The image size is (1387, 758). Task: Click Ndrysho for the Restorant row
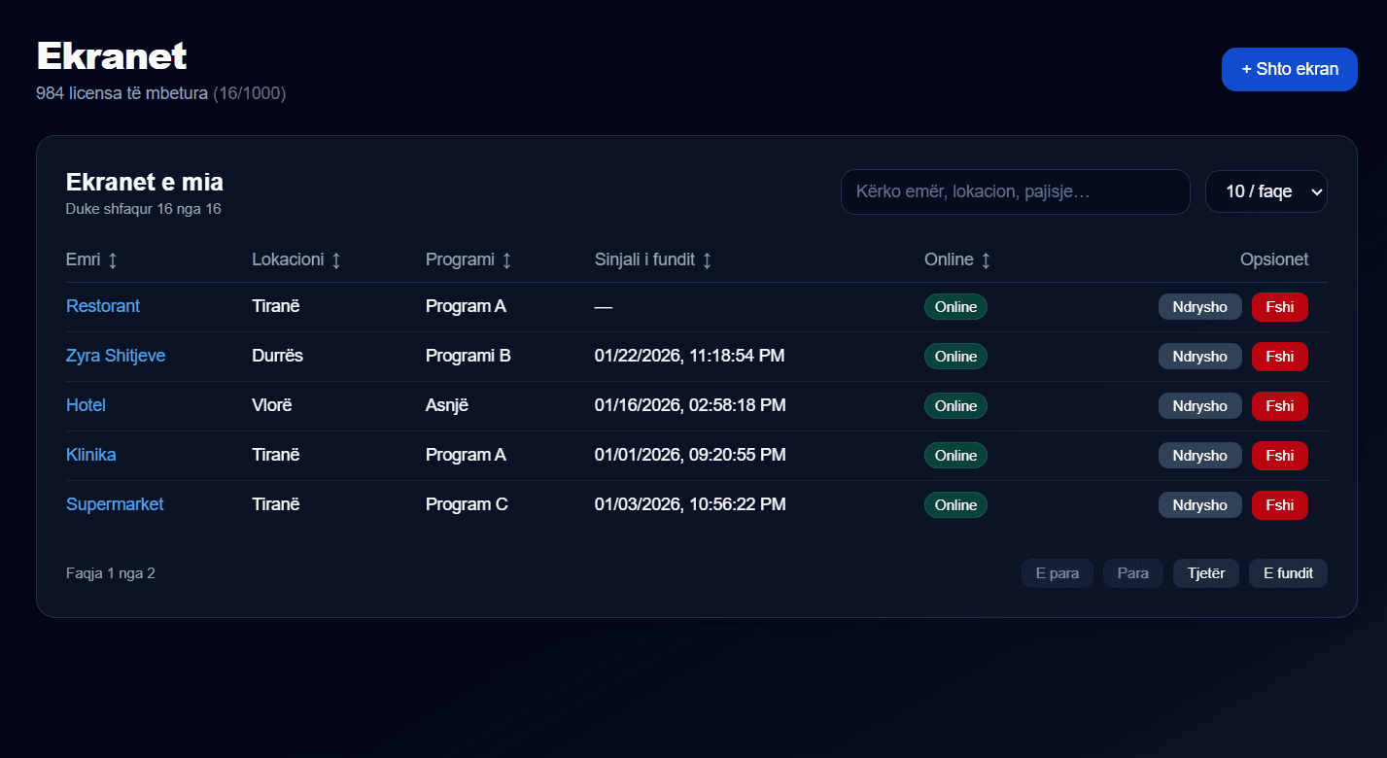[x=1200, y=306]
